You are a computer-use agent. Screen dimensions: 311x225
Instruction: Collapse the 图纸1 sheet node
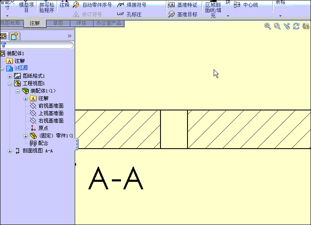click(x=2, y=69)
